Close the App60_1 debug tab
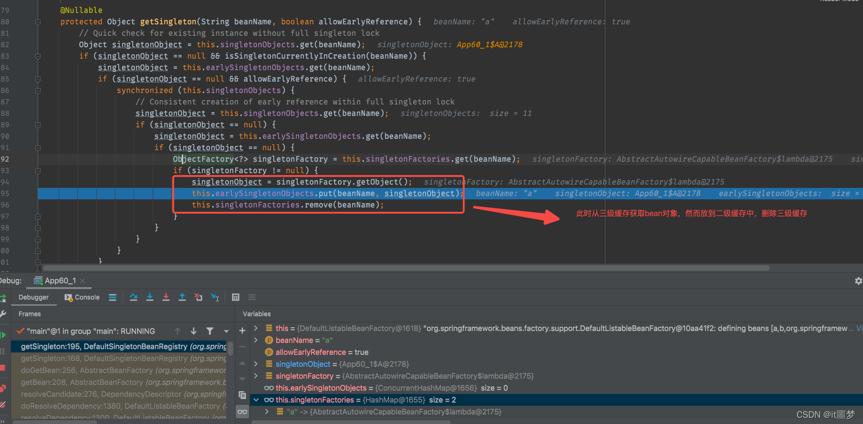 [x=83, y=281]
